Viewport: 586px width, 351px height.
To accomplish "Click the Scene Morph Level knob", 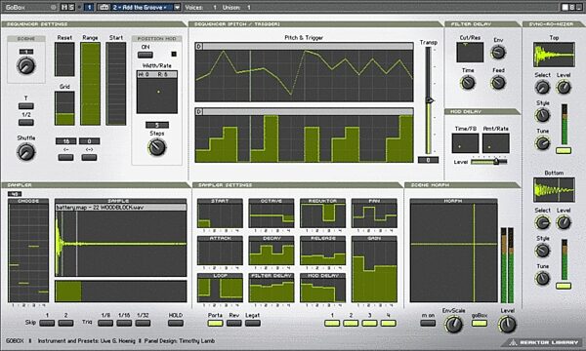I will pos(508,325).
